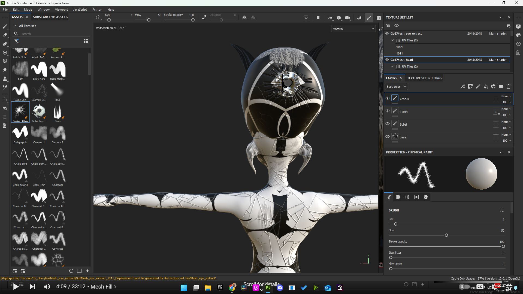Open the Shader settings icon
The height and width of the screenshot is (294, 523).
coord(518,35)
